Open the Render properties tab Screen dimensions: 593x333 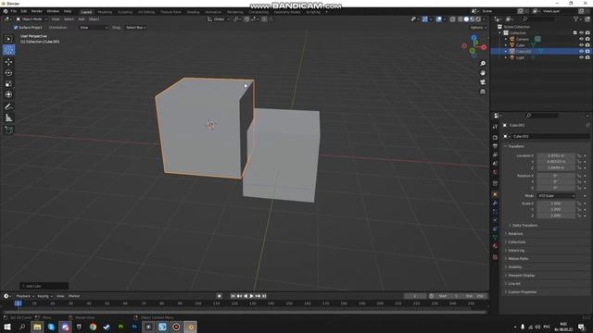[495, 138]
